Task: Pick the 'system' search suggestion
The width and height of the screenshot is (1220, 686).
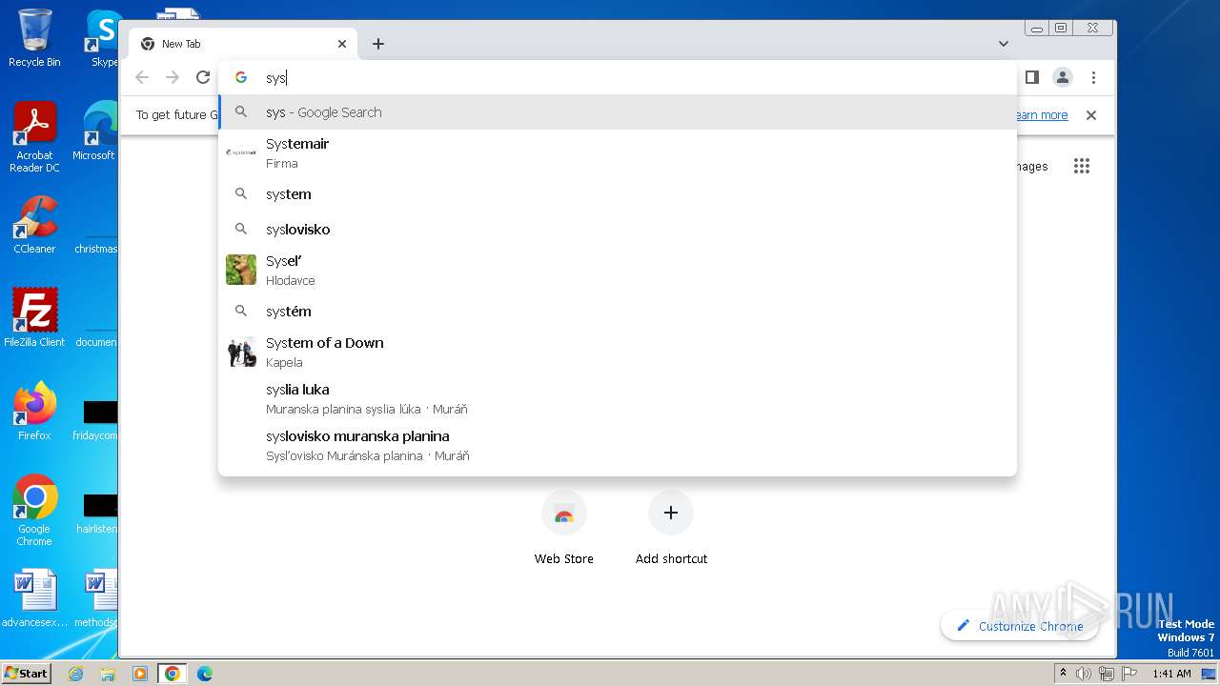Action: [618, 194]
